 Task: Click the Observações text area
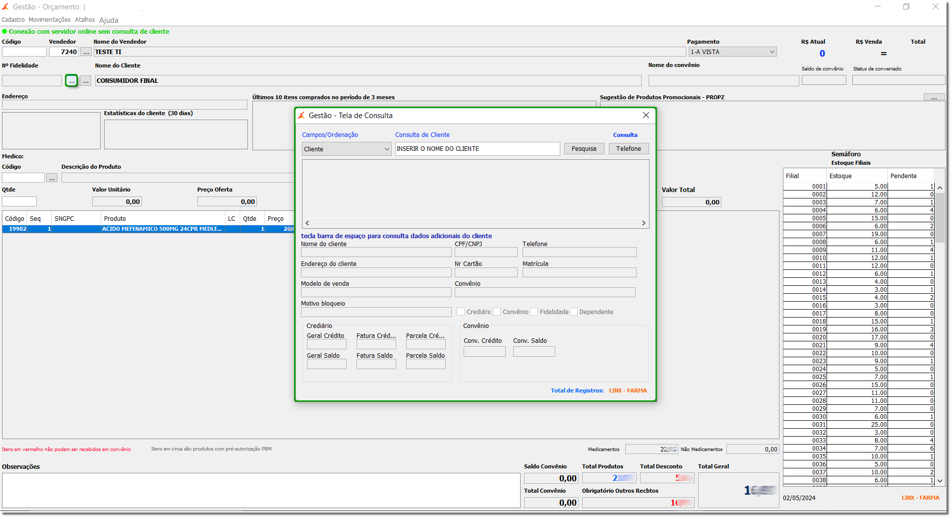261,490
